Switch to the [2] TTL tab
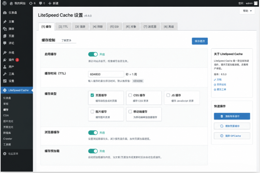Viewport: 260px width, 173px height. coord(63,27)
